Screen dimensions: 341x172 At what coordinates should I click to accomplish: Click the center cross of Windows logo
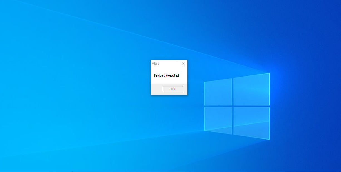pos(233,106)
